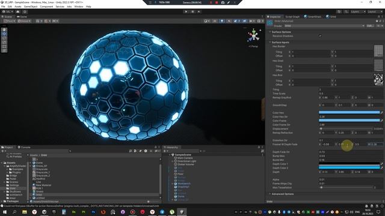Open the Undo History icon
This screenshot has width=385, height=216.
339,11
